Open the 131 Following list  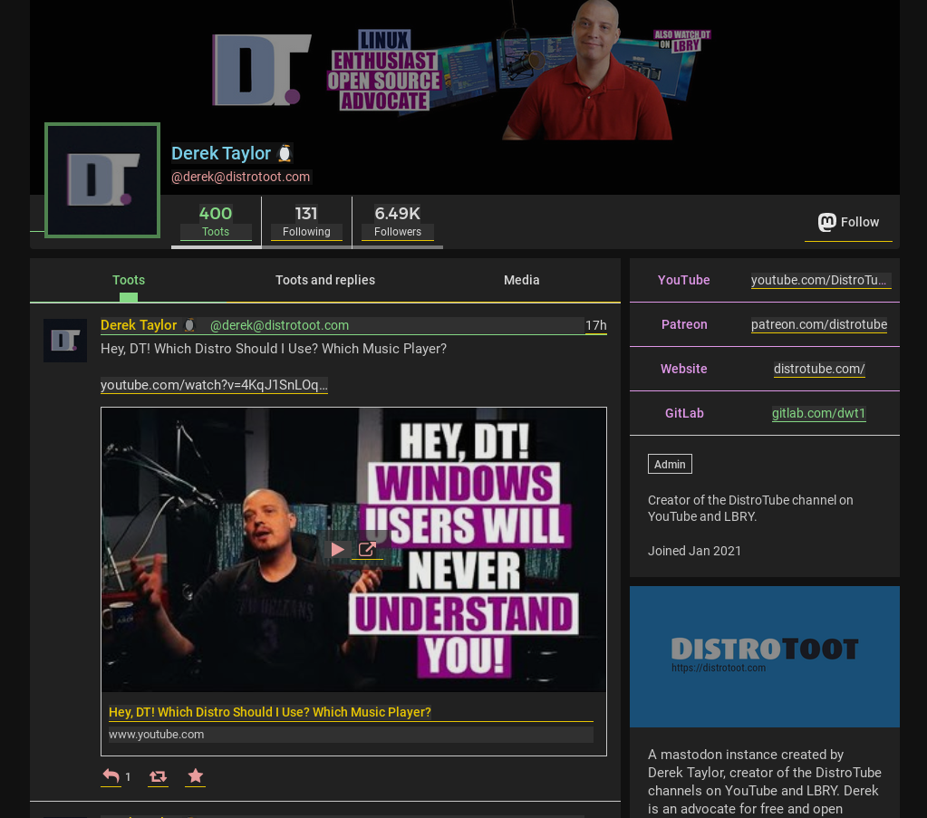(x=306, y=222)
